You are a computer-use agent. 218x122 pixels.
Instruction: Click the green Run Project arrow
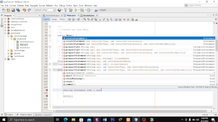[76, 10]
